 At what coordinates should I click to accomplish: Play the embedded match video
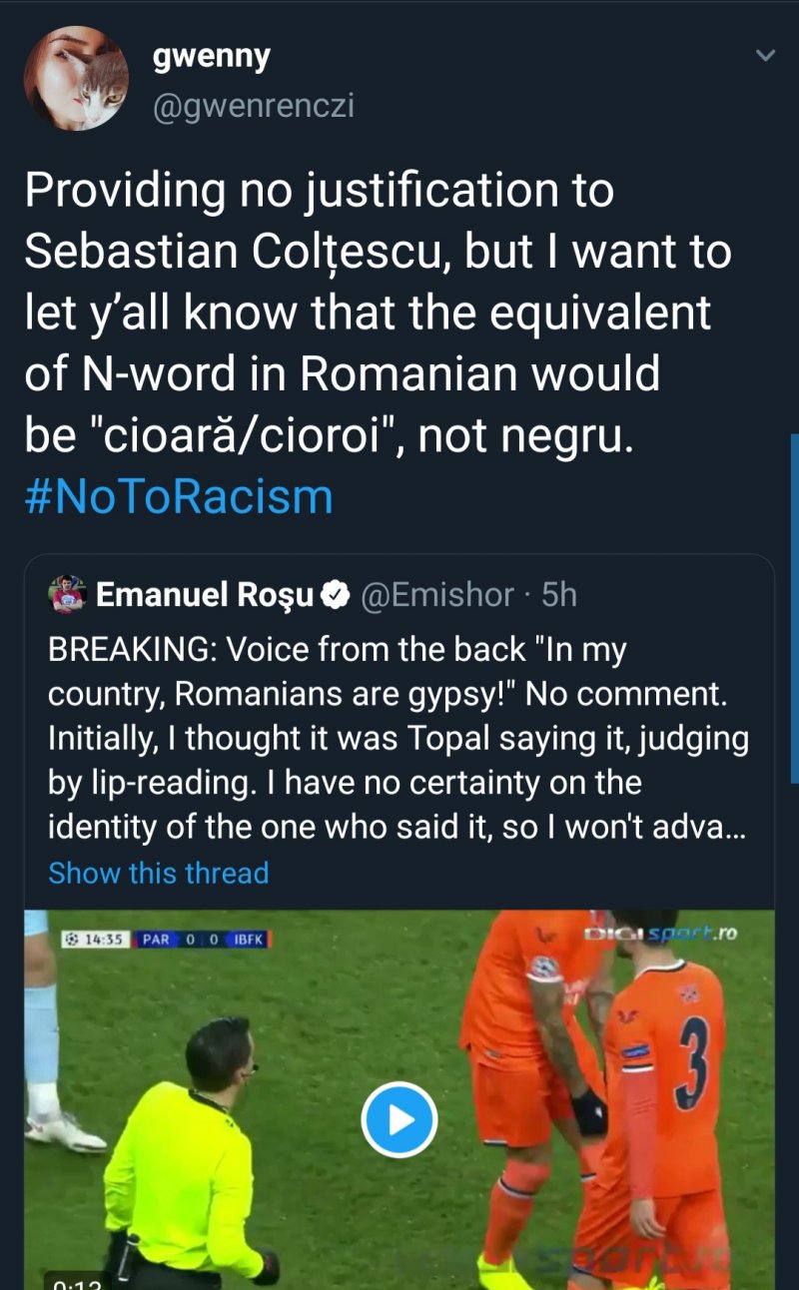399,1119
